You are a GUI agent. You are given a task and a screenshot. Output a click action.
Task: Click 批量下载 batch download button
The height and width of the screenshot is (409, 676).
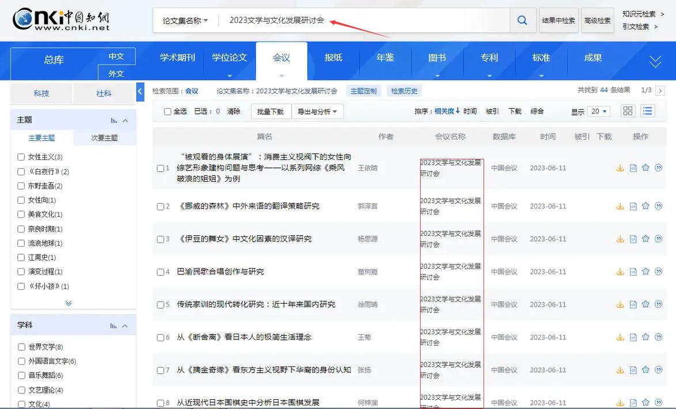[x=271, y=110]
